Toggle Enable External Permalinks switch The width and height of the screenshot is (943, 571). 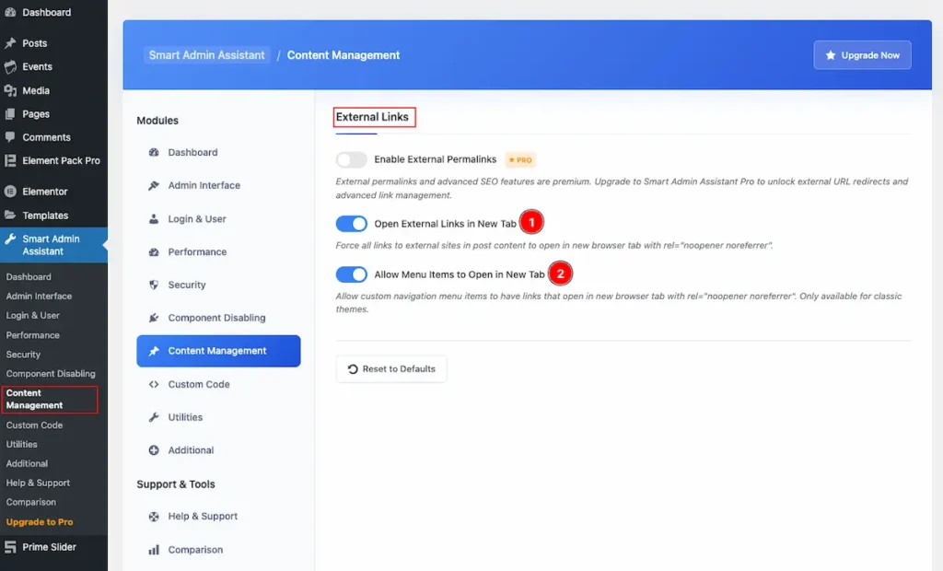coord(351,159)
